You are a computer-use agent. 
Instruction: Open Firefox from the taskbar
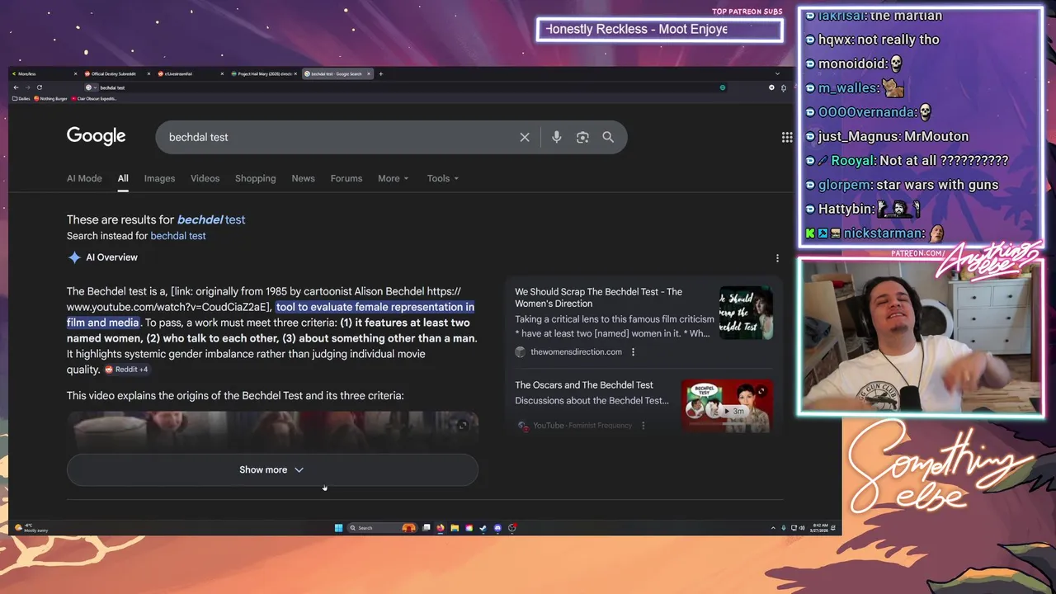pos(441,528)
